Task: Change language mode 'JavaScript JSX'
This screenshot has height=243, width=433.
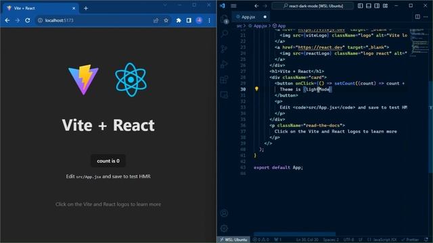Action: pos(382,240)
